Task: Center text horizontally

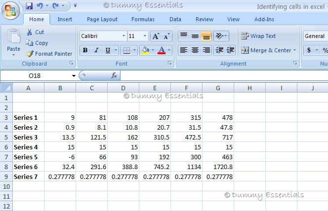Action: coord(195,50)
